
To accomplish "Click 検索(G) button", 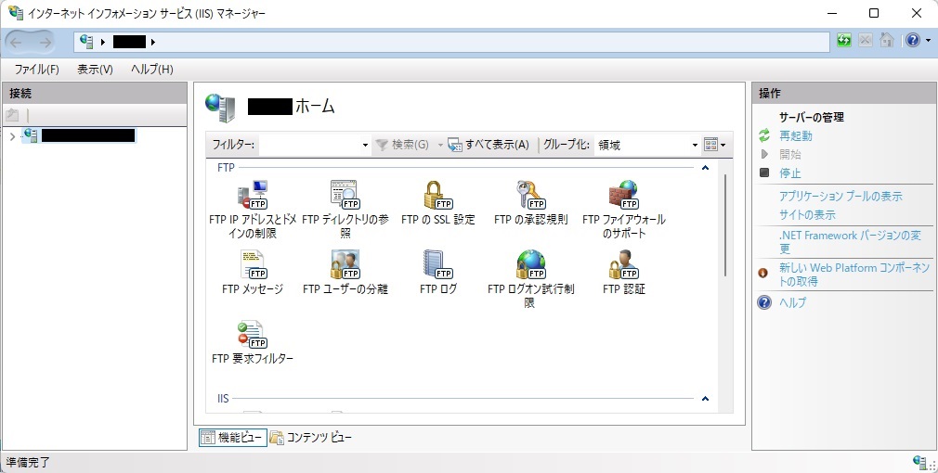I will [x=402, y=145].
